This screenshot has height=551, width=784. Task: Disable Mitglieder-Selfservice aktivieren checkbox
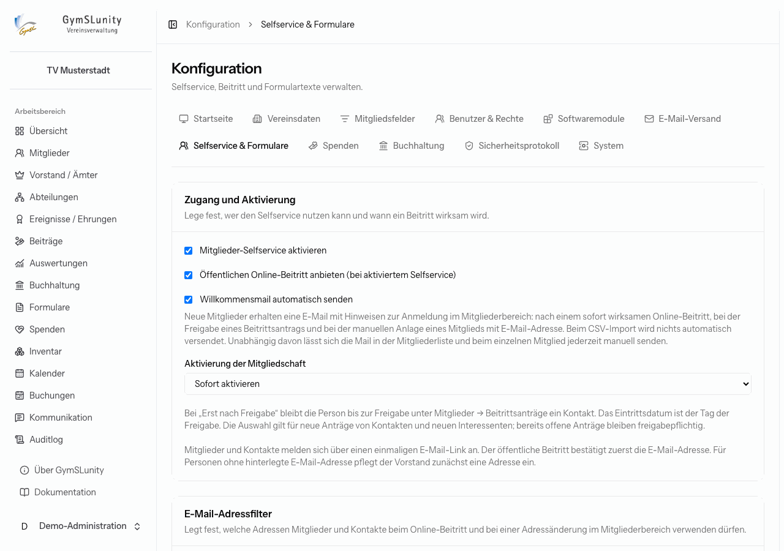pyautogui.click(x=189, y=250)
